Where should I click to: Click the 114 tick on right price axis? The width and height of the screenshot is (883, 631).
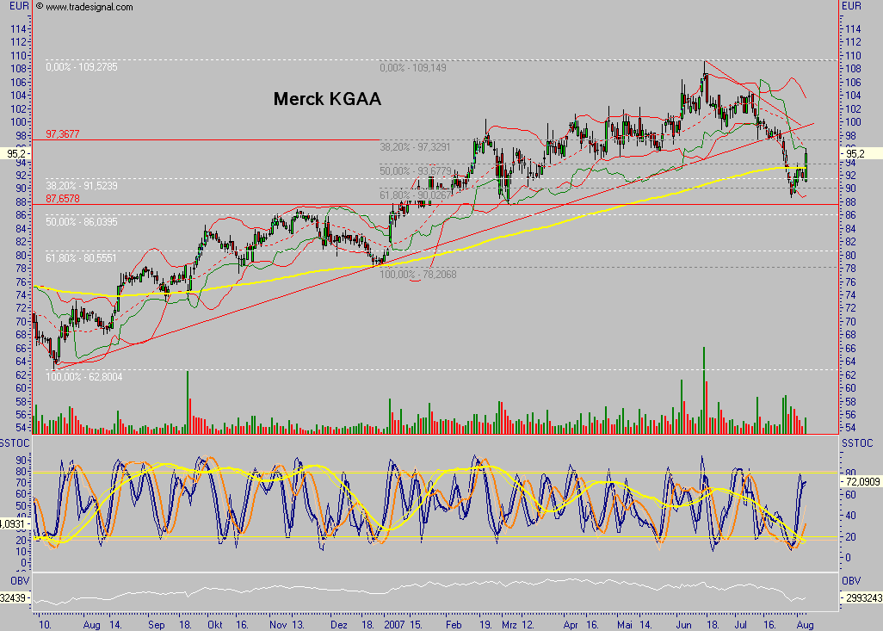(x=853, y=28)
